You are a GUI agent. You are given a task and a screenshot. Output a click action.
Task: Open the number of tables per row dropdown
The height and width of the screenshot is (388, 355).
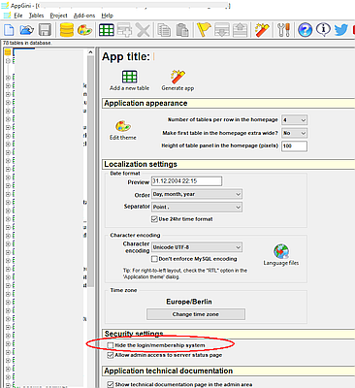(294, 120)
